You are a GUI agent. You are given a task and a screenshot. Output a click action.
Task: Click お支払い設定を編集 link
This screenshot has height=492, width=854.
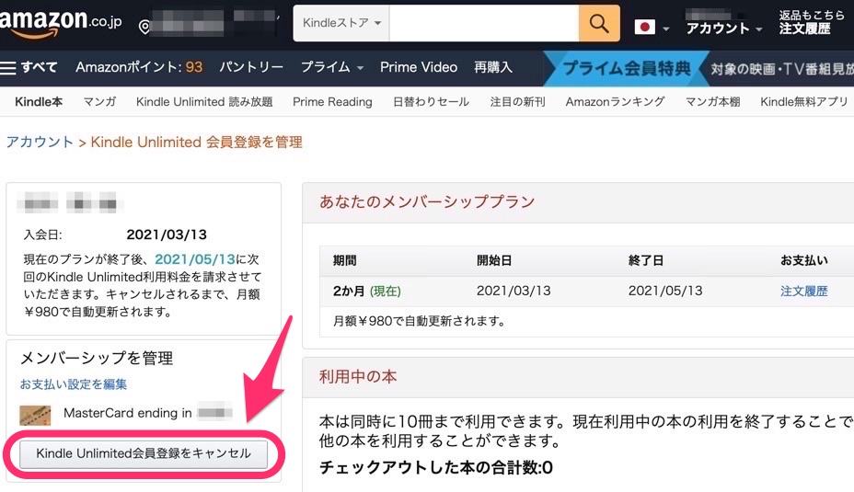pyautogui.click(x=74, y=384)
